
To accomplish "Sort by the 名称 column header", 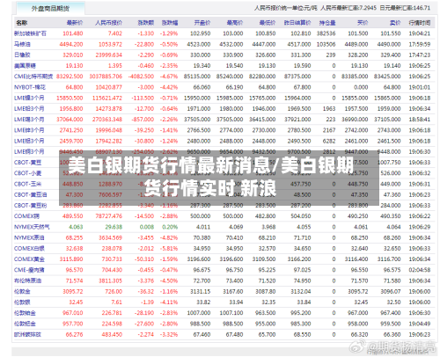I will [22, 23].
